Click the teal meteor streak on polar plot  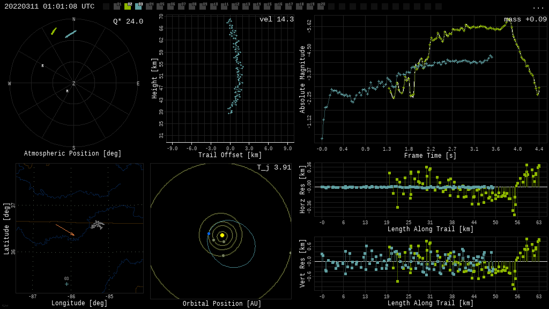point(71,34)
